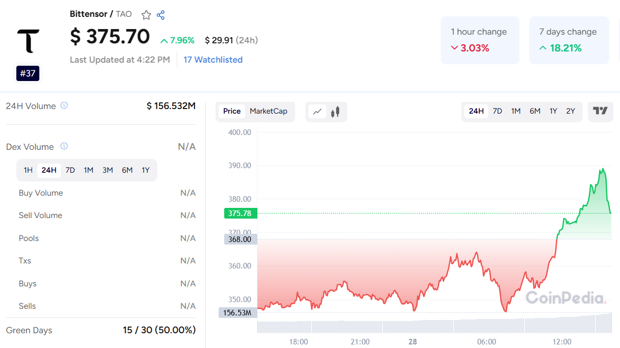Click the 375.78 current price label
Image resolution: width=620 pixels, height=348 pixels.
(x=241, y=213)
